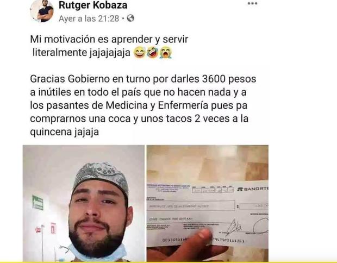This screenshot has width=337, height=263.
Task: Click the signature on the check
Action: point(233,227)
